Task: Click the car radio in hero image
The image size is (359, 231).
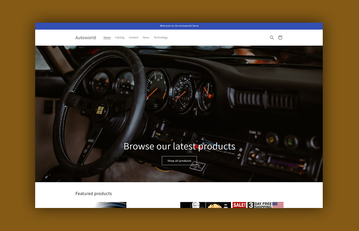Action: (276, 160)
